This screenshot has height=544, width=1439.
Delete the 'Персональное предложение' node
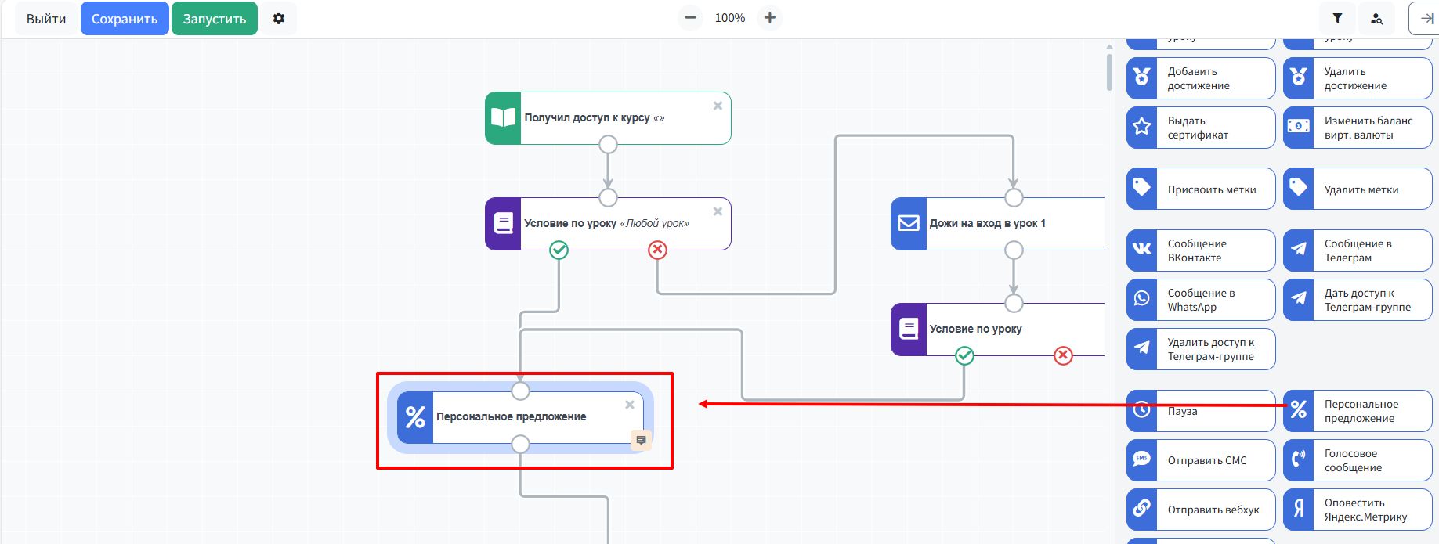pyautogui.click(x=630, y=405)
